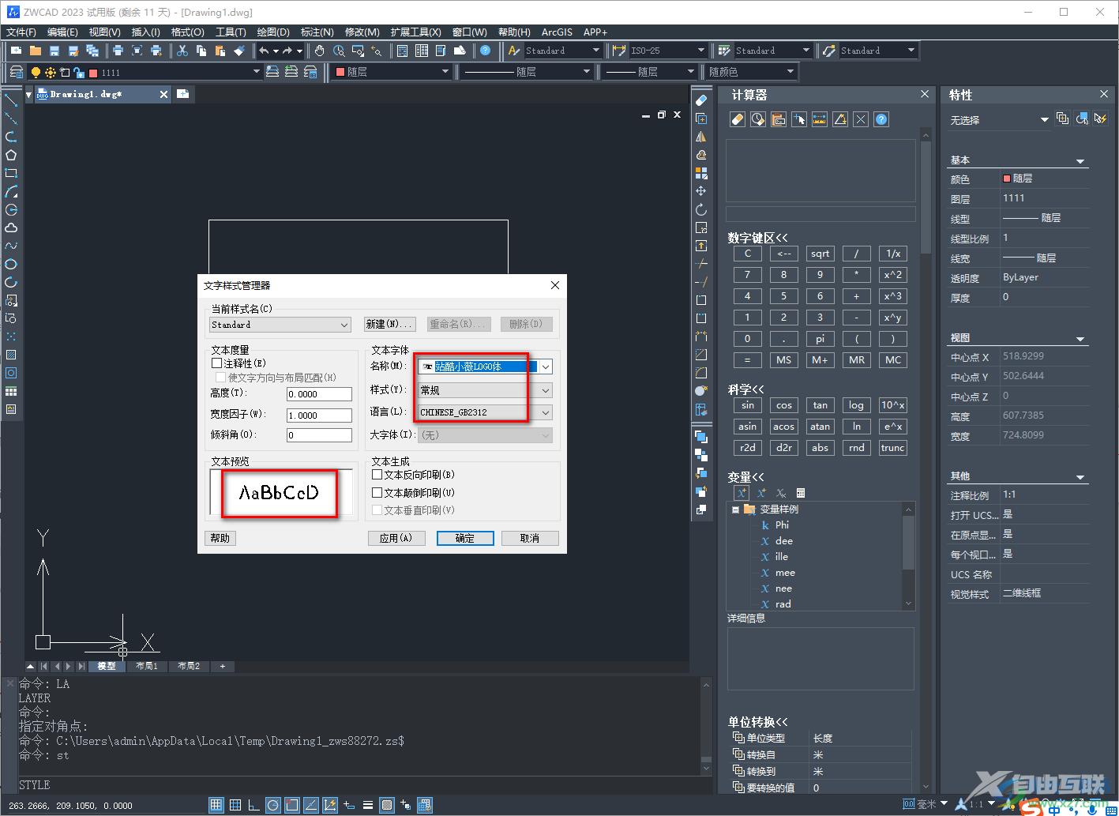This screenshot has height=816, width=1119.
Task: Collapse the 数字键区 section
Action: 758,238
